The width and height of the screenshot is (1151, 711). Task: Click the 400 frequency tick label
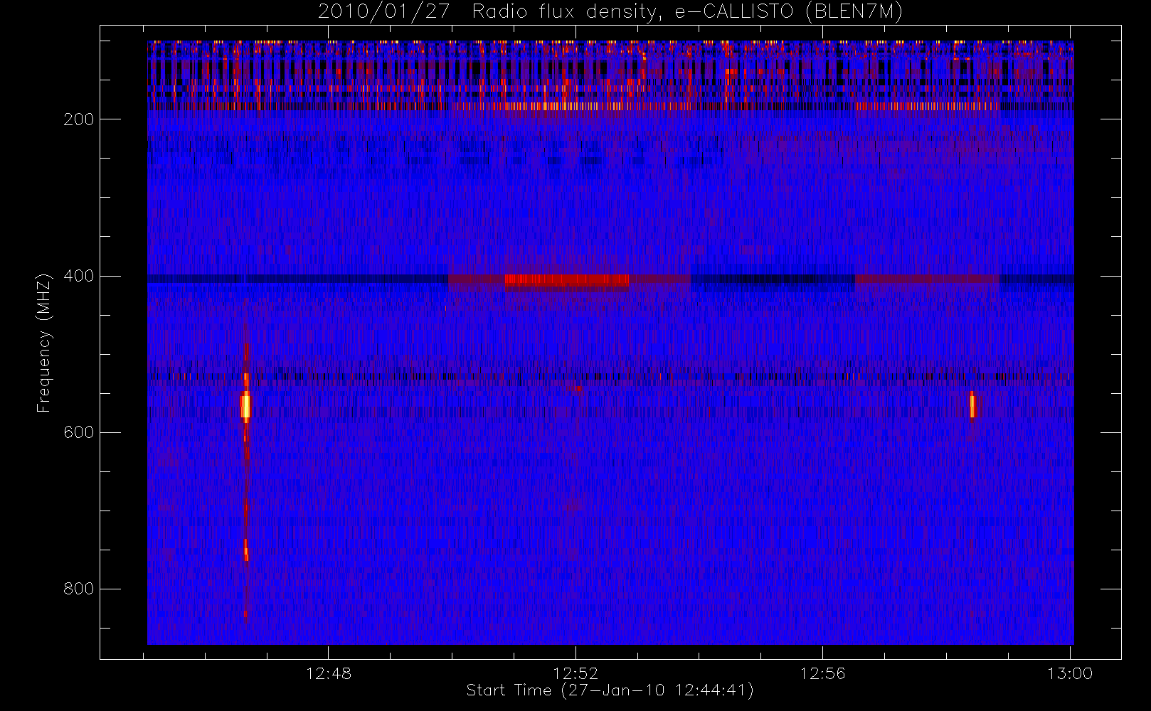79,276
